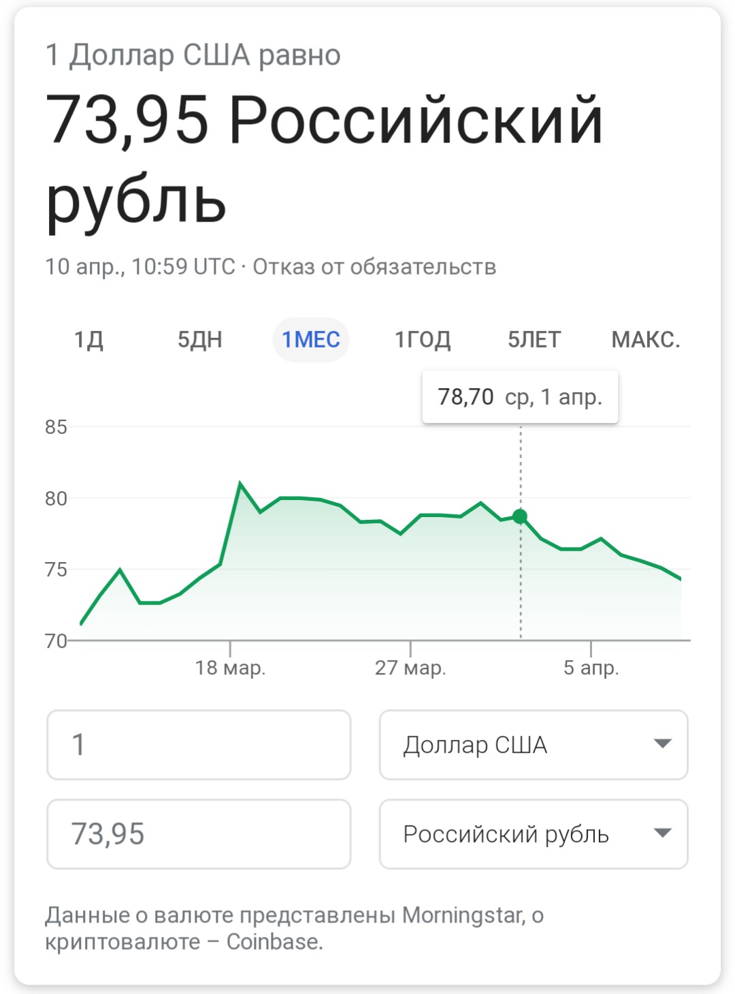The image size is (735, 994).
Task: Click the 18 мар. axis label
Action: tap(230, 668)
